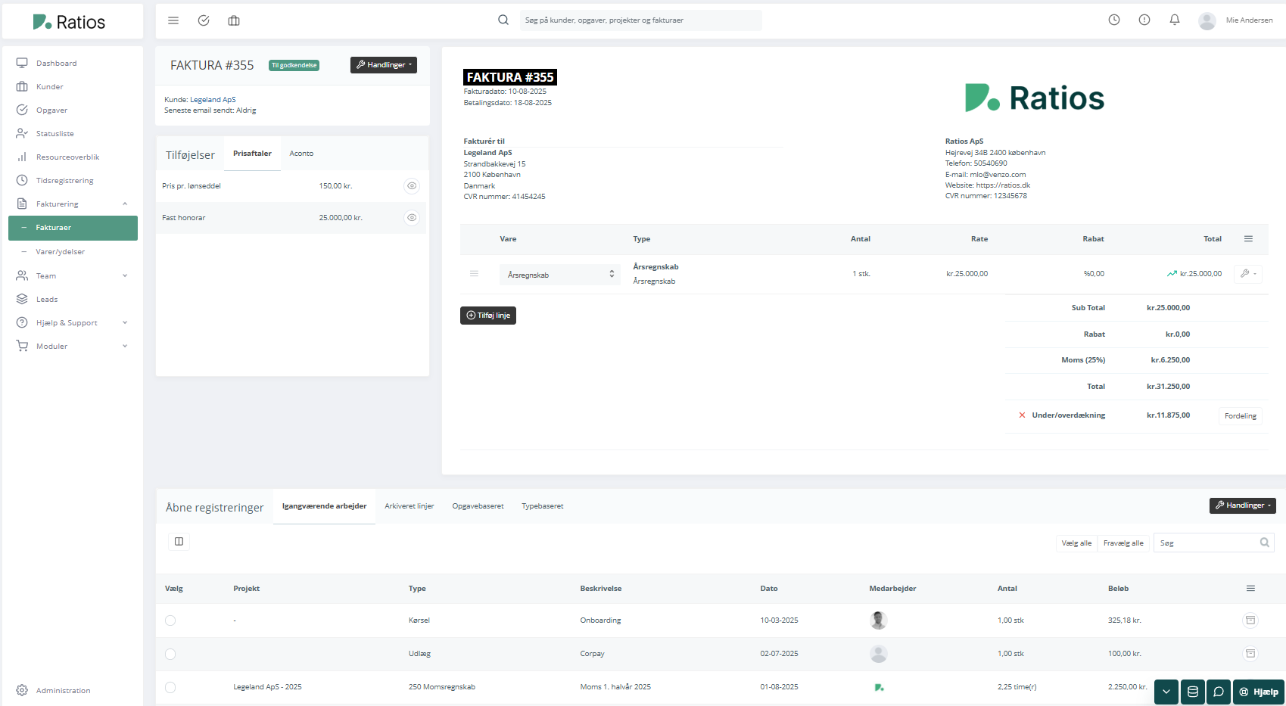The width and height of the screenshot is (1286, 706).
Task: Select the Udlæg Corpay row radio button
Action: click(x=170, y=654)
